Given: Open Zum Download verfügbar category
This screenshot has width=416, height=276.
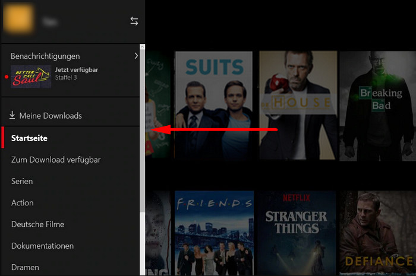Looking at the screenshot, I should pos(56,160).
